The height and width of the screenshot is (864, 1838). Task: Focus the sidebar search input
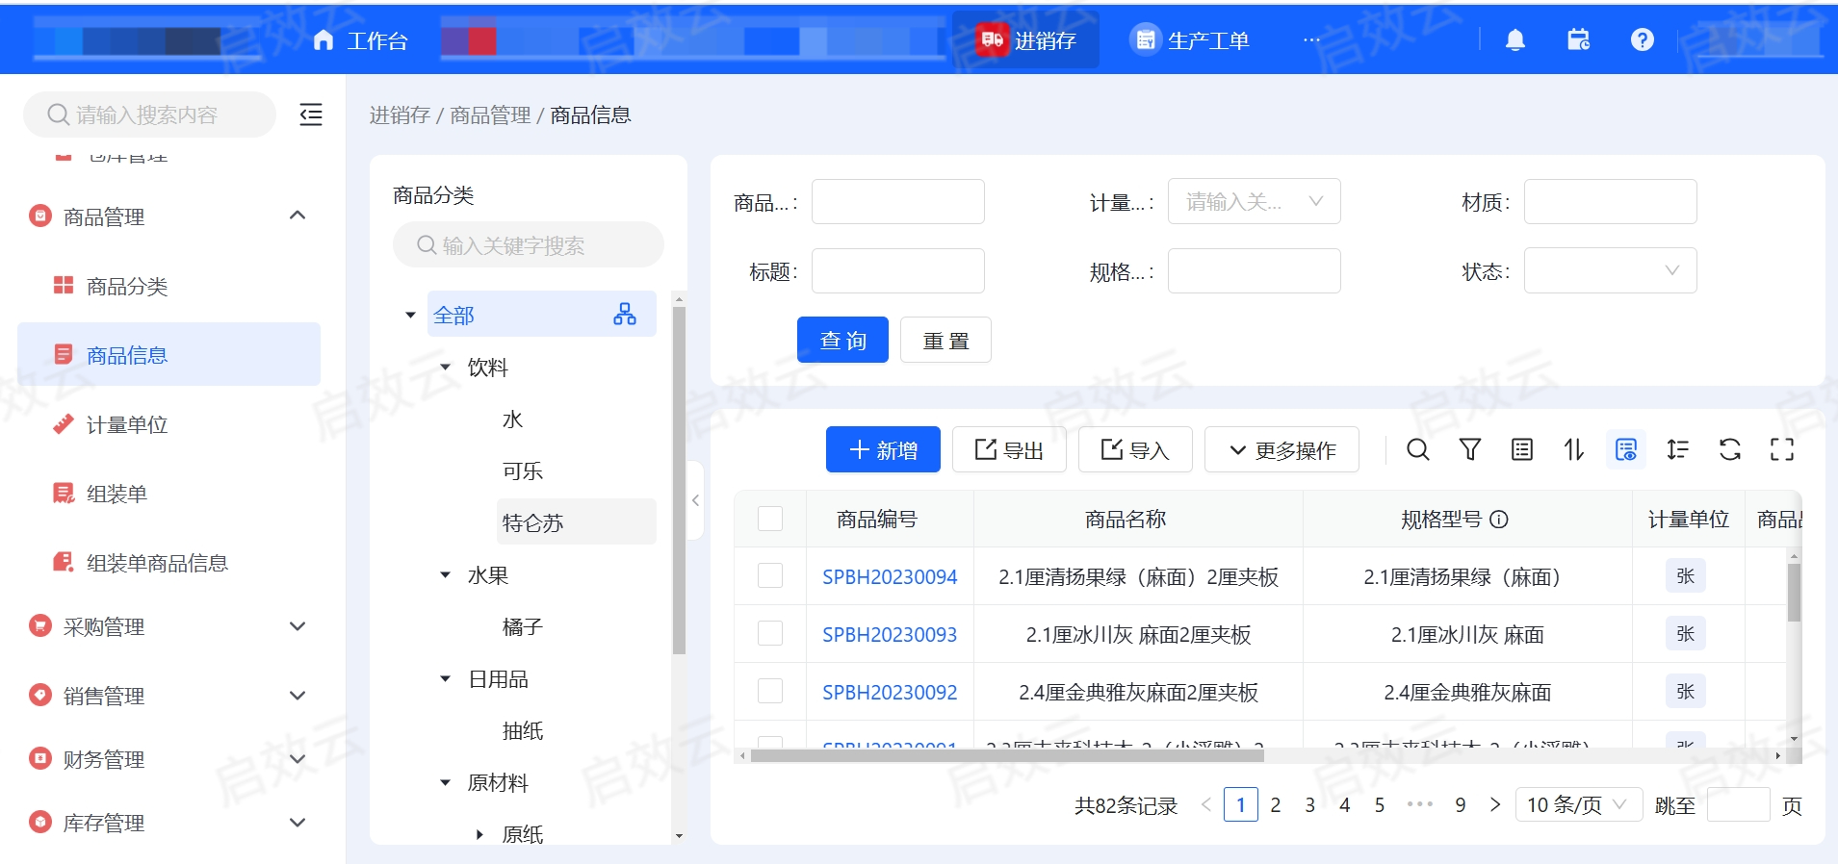tap(149, 114)
